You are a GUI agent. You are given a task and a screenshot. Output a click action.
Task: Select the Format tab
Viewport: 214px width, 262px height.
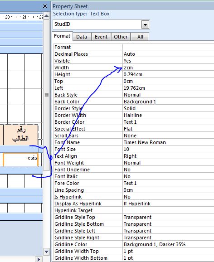point(62,36)
